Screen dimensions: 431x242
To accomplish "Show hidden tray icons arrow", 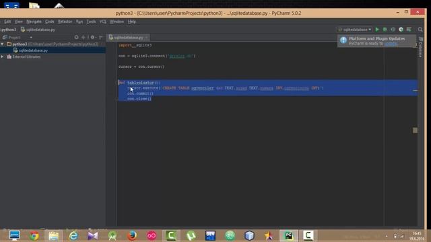I will click(x=387, y=236).
